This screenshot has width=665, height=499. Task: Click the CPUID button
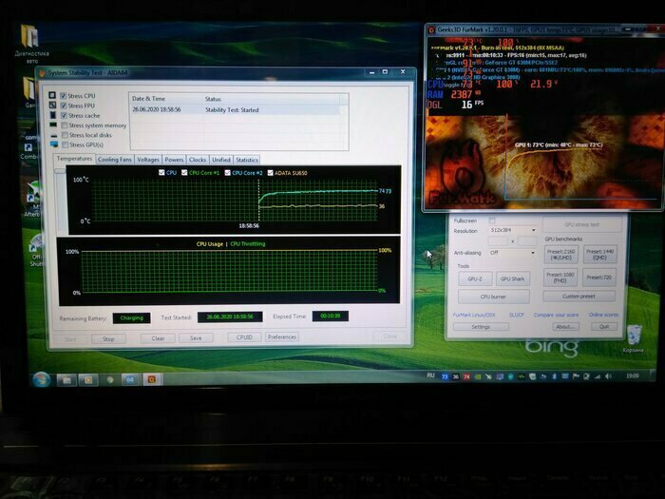click(x=244, y=336)
